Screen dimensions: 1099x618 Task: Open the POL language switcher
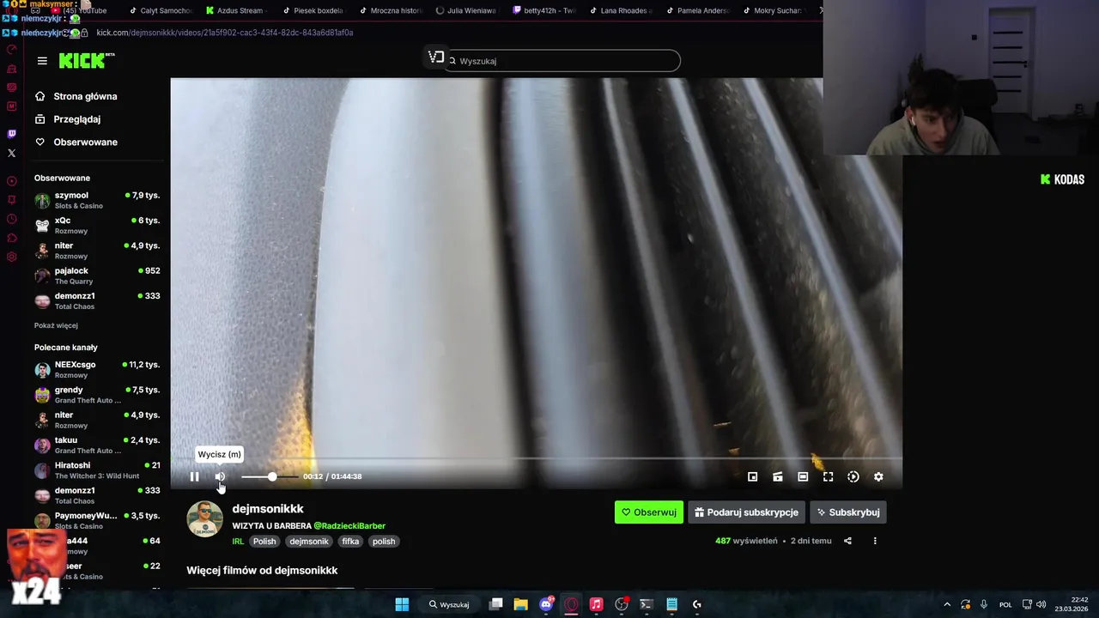point(1005,604)
